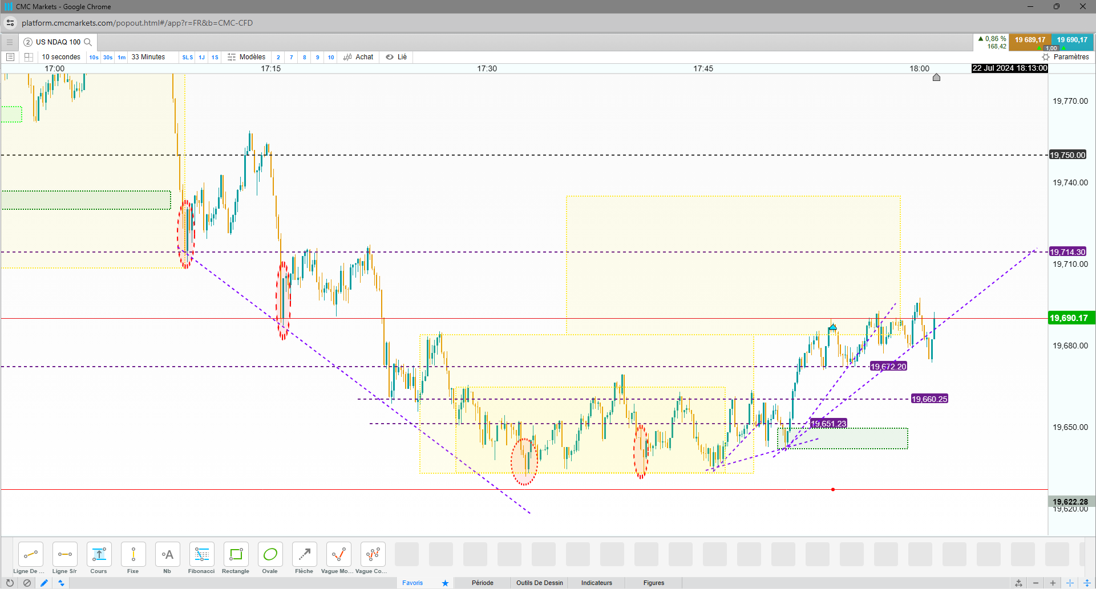This screenshot has height=589, width=1096.
Task: Open the hamburger menu in the tab bar
Action: pyautogui.click(x=10, y=42)
